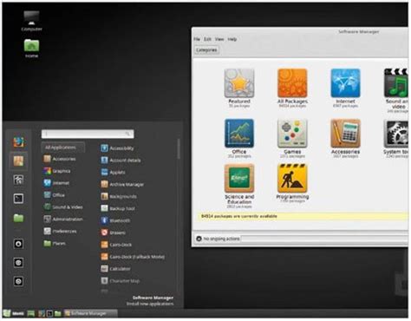Click the ongoing actions status icon
Viewport: 411px width, 321px height.
coord(199,239)
